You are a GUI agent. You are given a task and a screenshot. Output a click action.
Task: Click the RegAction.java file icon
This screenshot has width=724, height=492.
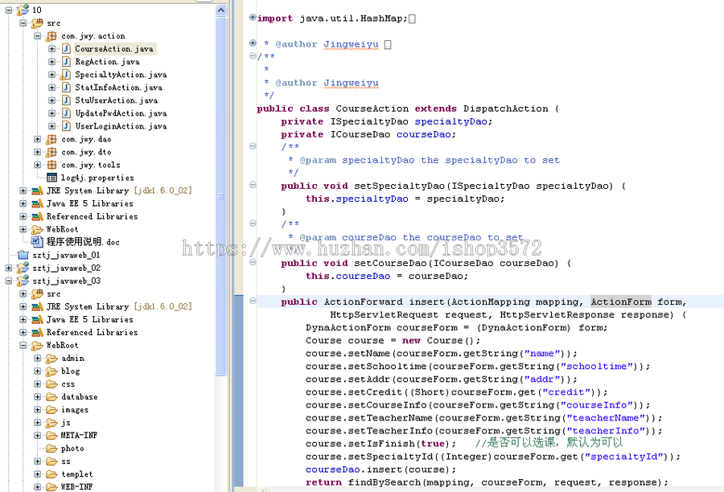tap(66, 61)
